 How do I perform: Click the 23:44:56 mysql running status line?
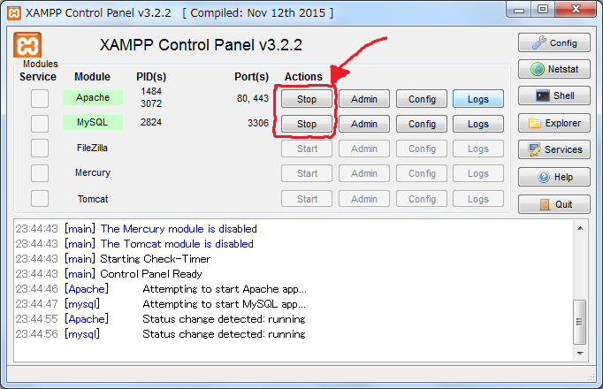160,334
